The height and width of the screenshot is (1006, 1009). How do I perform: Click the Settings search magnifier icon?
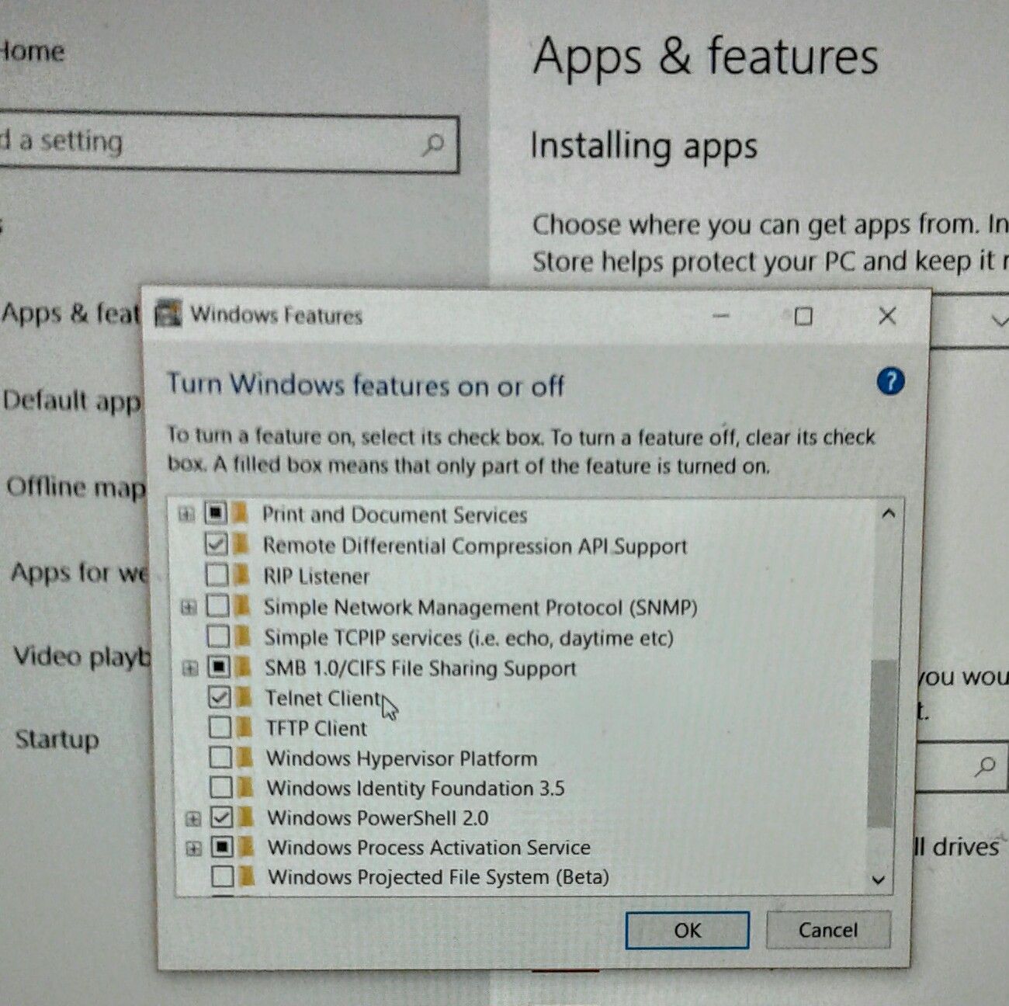(433, 144)
